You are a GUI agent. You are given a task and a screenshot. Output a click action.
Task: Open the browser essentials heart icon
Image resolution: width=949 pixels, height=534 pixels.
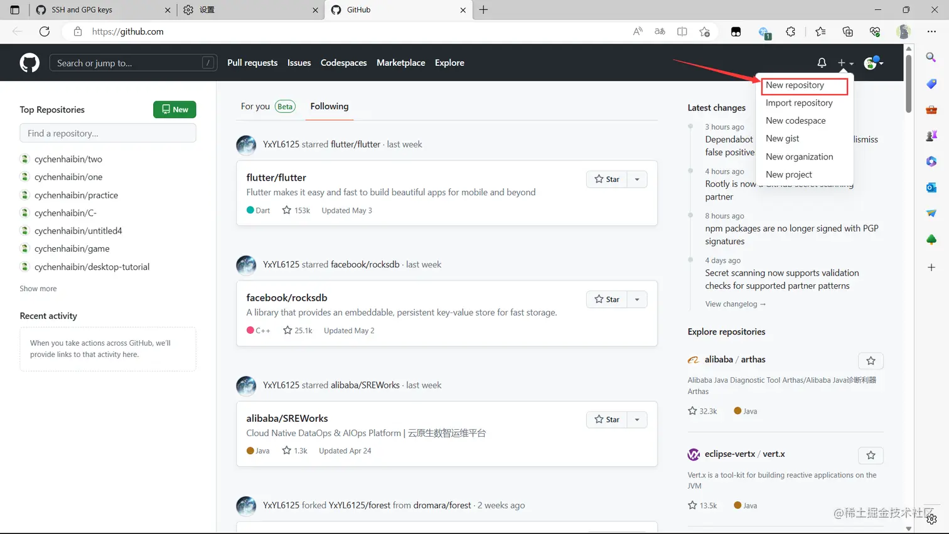[x=875, y=31]
